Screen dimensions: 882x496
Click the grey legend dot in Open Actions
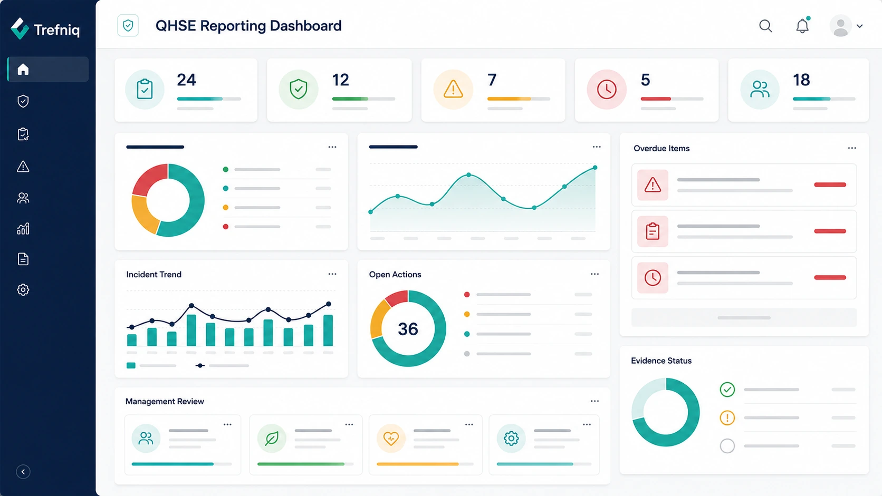click(467, 354)
